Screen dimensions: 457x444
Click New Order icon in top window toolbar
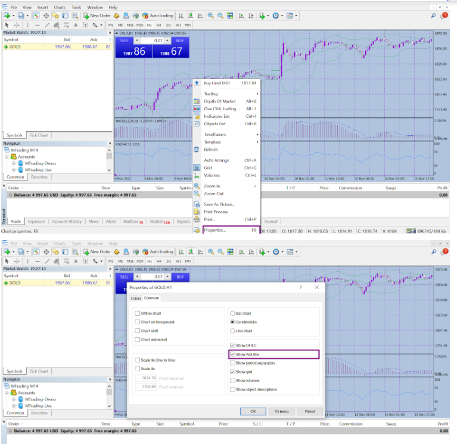click(x=97, y=15)
